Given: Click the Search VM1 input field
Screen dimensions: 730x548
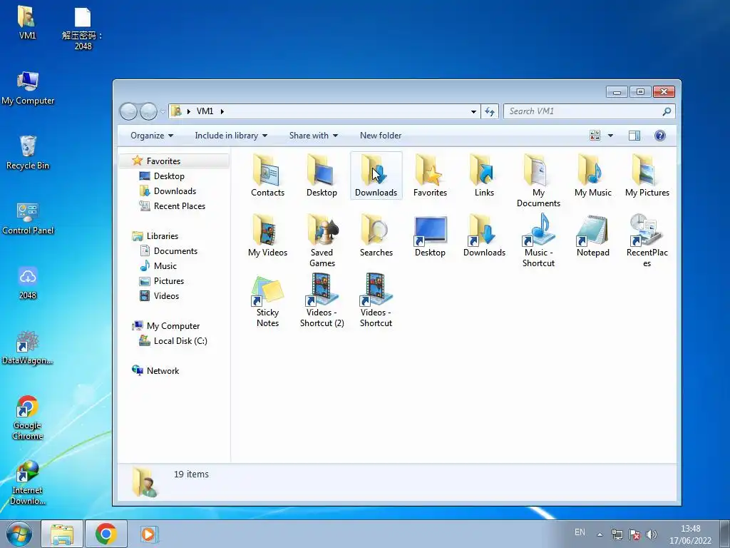Looking at the screenshot, I should coord(583,111).
